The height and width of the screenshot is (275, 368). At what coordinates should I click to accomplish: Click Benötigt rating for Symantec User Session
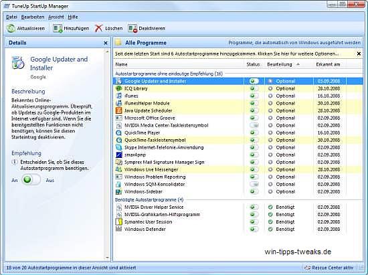[x=285, y=221]
